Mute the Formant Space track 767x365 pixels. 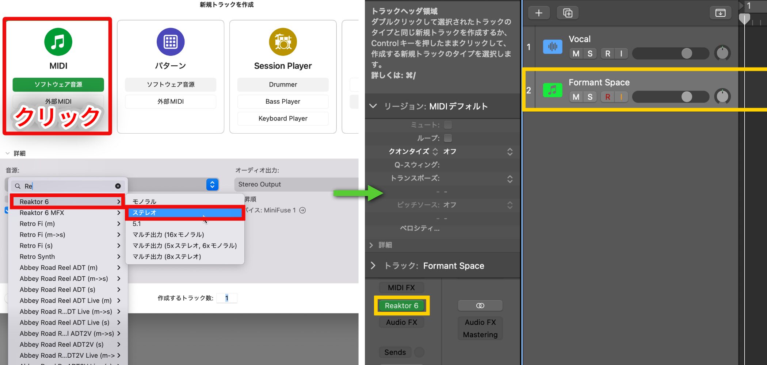(x=576, y=97)
